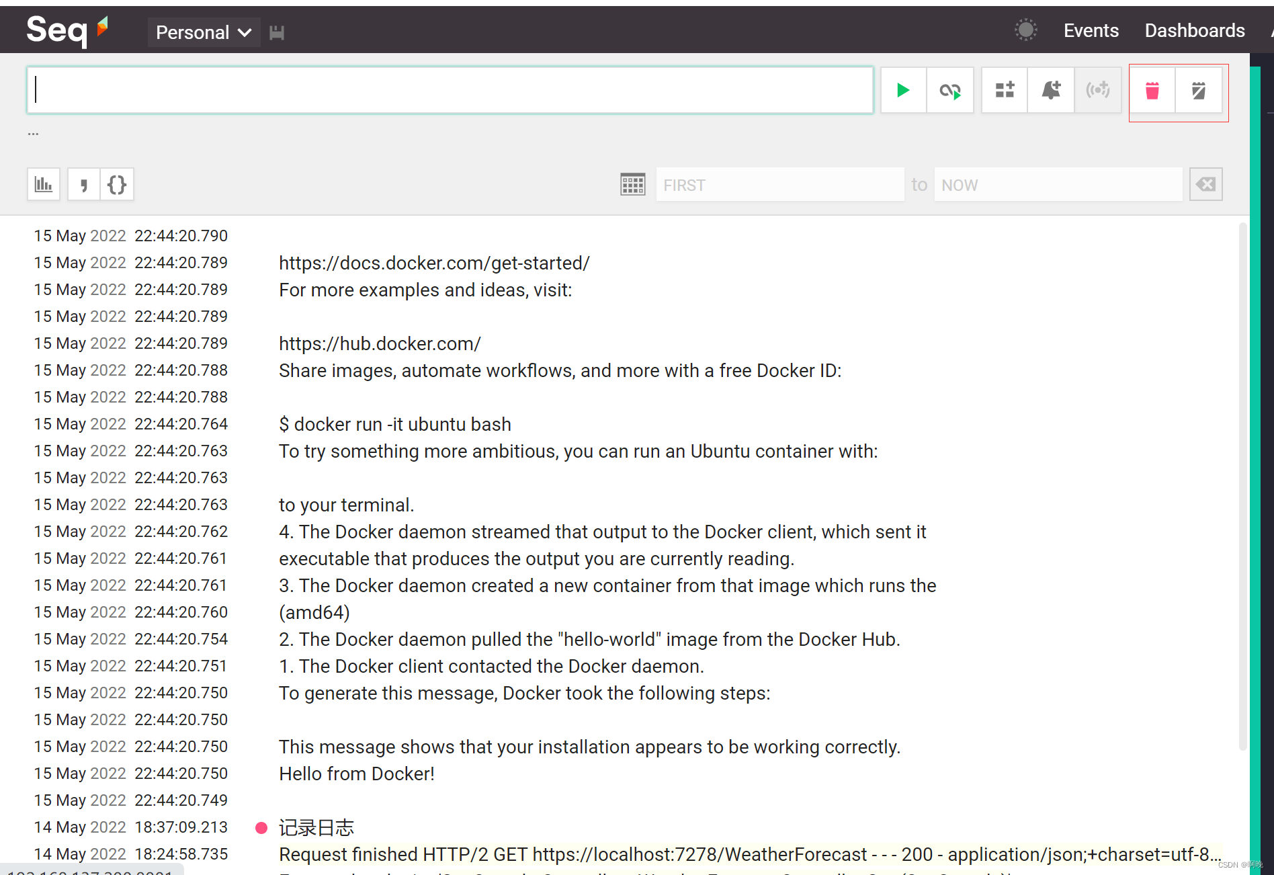Click the timestamp 22:44:20.764
The width and height of the screenshot is (1274, 875).
tap(181, 424)
